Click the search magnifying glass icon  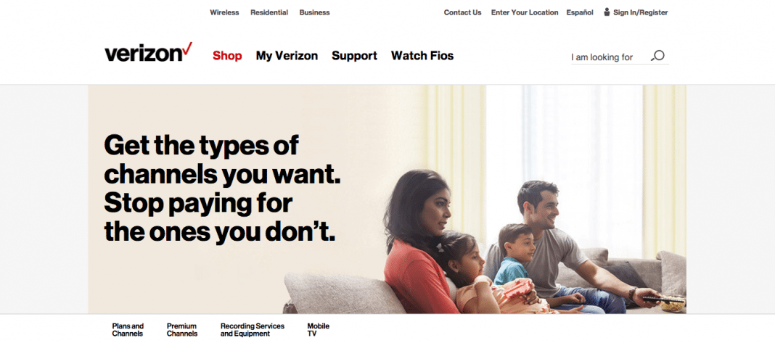pos(657,56)
